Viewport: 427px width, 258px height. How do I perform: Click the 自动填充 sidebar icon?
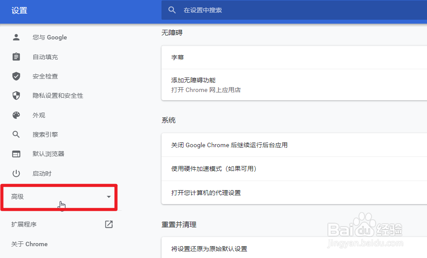16,57
